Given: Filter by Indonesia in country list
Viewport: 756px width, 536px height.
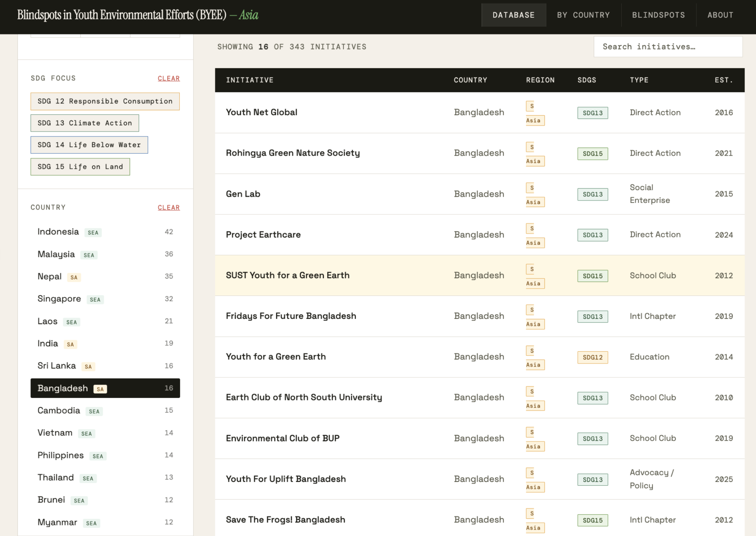Looking at the screenshot, I should [x=105, y=232].
